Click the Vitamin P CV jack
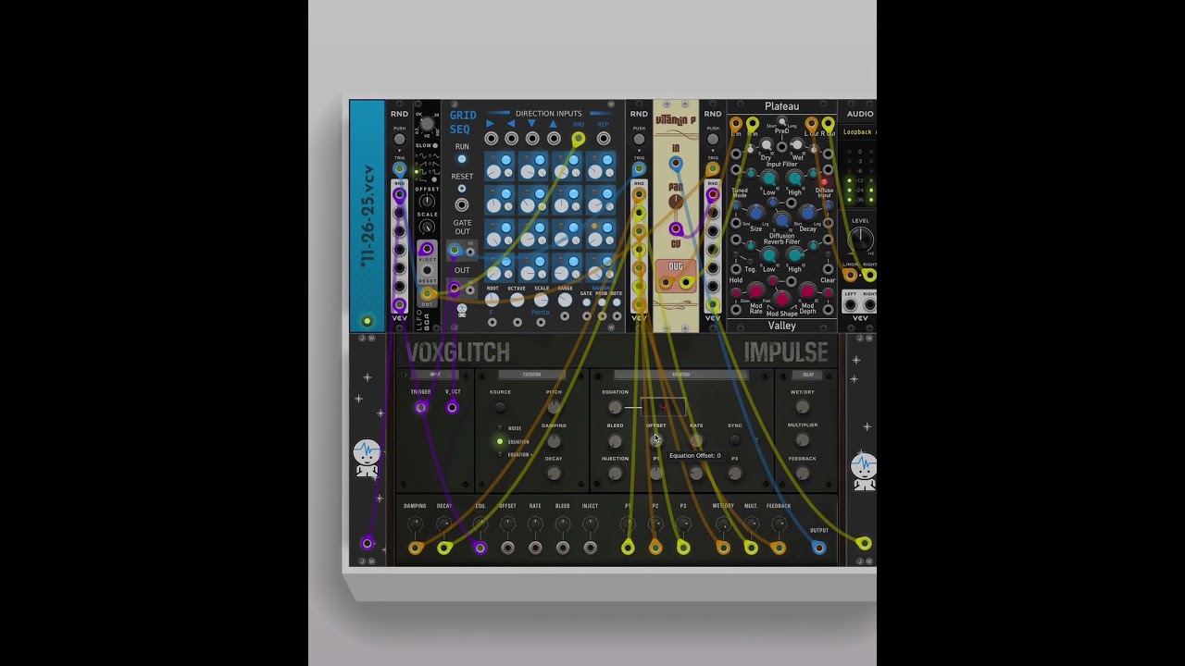Viewport: 1185px width, 666px height. pyautogui.click(x=676, y=229)
